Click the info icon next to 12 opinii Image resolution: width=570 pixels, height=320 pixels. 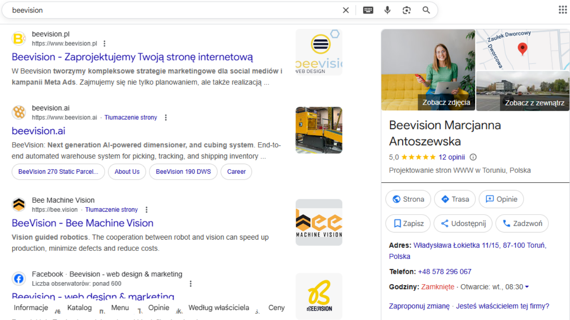[x=473, y=157]
